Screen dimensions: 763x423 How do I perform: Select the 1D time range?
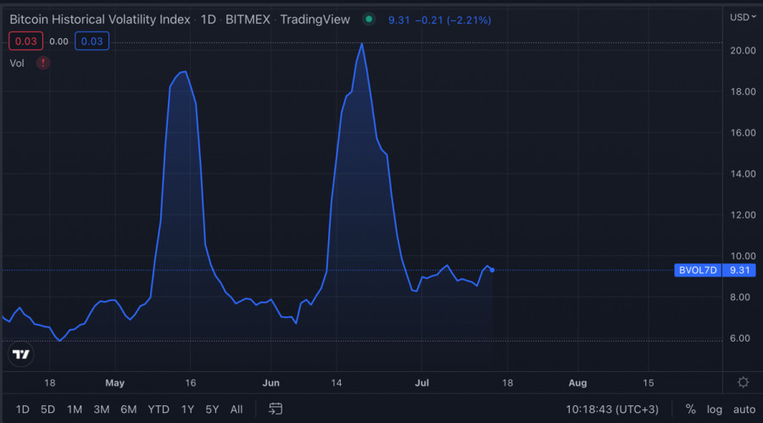tap(22, 409)
